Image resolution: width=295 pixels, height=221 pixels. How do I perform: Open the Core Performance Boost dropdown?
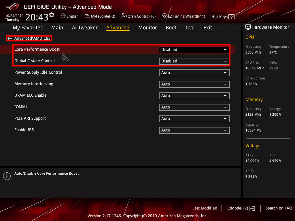(x=194, y=49)
